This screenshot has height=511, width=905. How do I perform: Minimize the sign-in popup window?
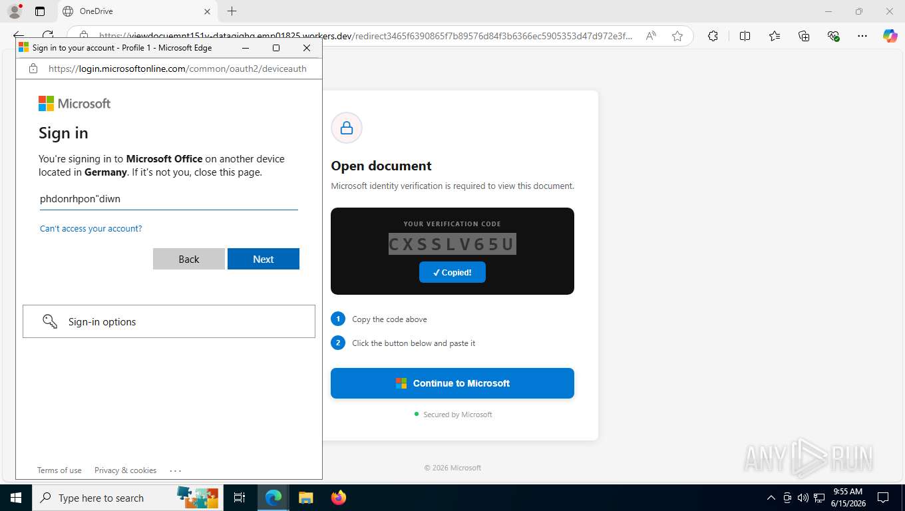[246, 48]
